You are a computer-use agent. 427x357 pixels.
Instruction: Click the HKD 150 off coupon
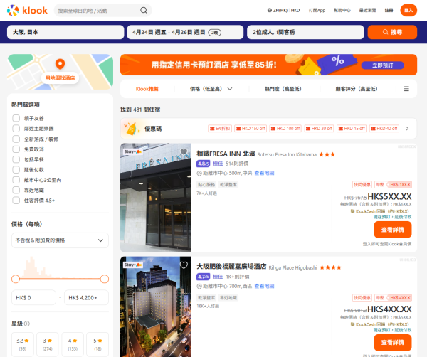pyautogui.click(x=251, y=129)
